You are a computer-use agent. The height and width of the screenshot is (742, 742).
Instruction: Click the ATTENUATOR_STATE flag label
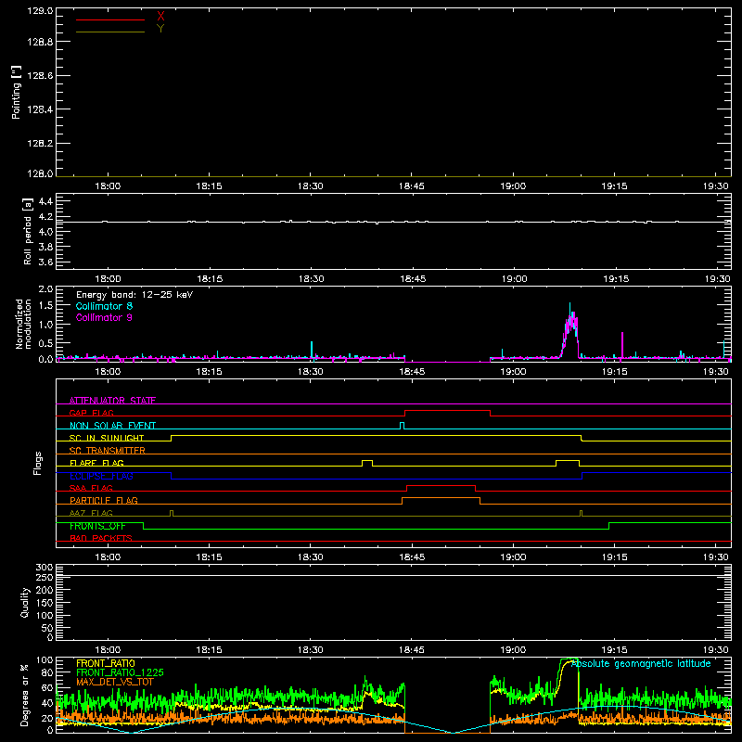click(x=112, y=401)
